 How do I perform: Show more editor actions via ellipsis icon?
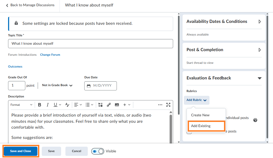[160, 105]
